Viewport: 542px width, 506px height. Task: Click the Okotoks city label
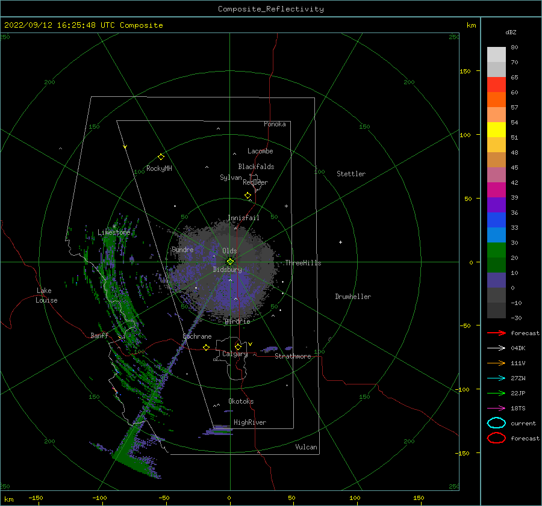coord(241,401)
